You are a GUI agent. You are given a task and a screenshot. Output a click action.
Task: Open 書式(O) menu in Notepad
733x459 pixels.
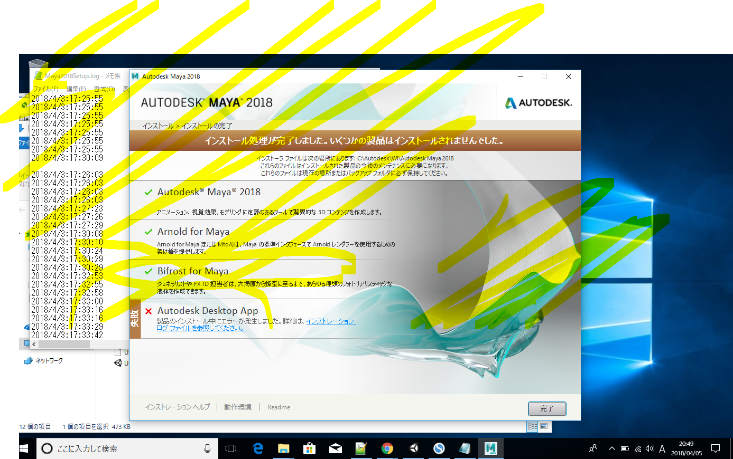pyautogui.click(x=104, y=89)
